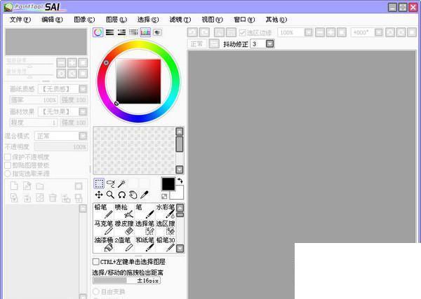Viewport: 421px width, 299px height.
Task: Click the 拖拽检出距离 ±16pix slider
Action: pyautogui.click(x=126, y=281)
